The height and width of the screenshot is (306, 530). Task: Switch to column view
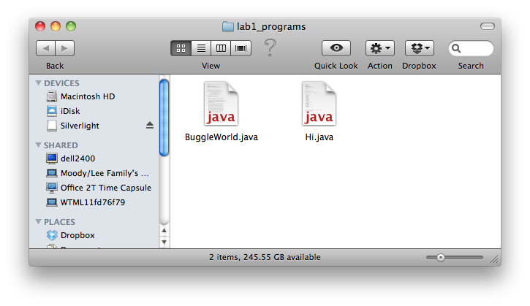click(221, 48)
